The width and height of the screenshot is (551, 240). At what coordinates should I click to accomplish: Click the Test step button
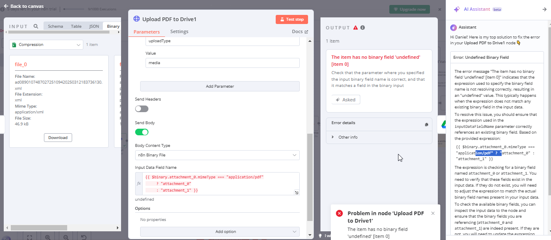291,19
